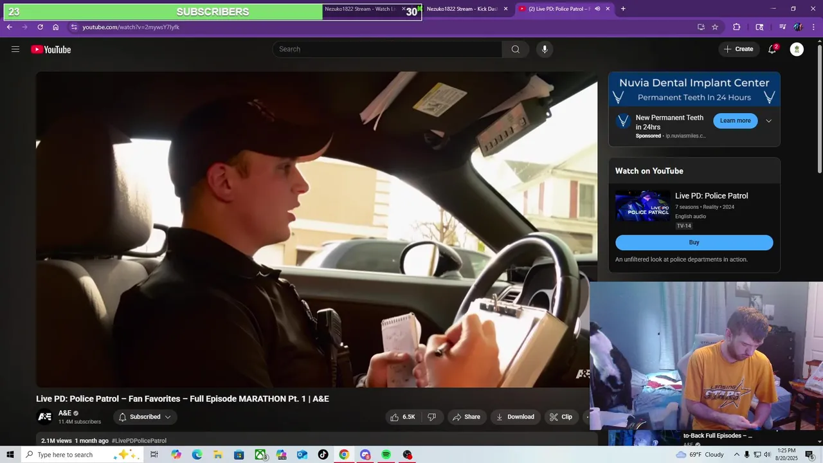Like the video with thumbs up

tap(402, 417)
